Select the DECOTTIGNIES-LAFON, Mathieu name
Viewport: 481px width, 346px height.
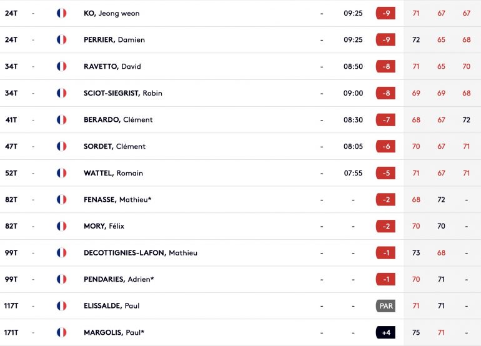click(141, 253)
